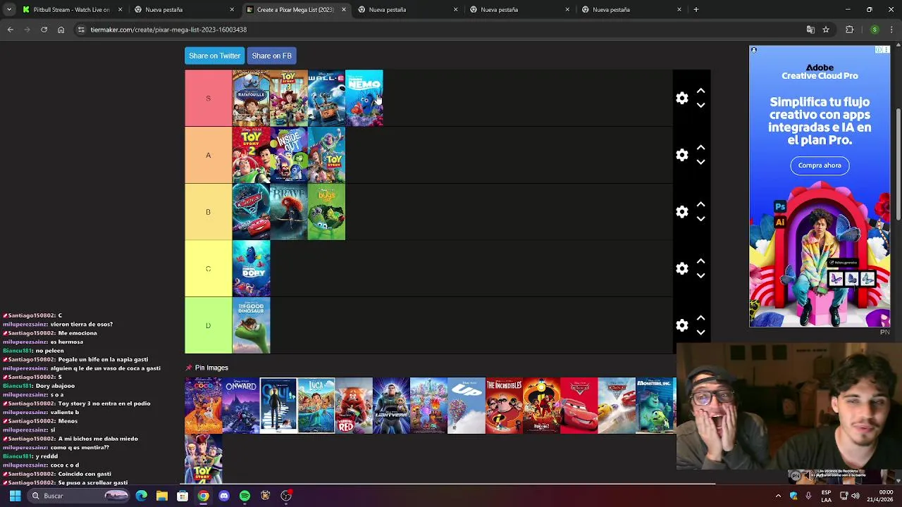This screenshot has height=507, width=902.
Task: Open settings gear for the B tier row
Action: click(x=681, y=212)
